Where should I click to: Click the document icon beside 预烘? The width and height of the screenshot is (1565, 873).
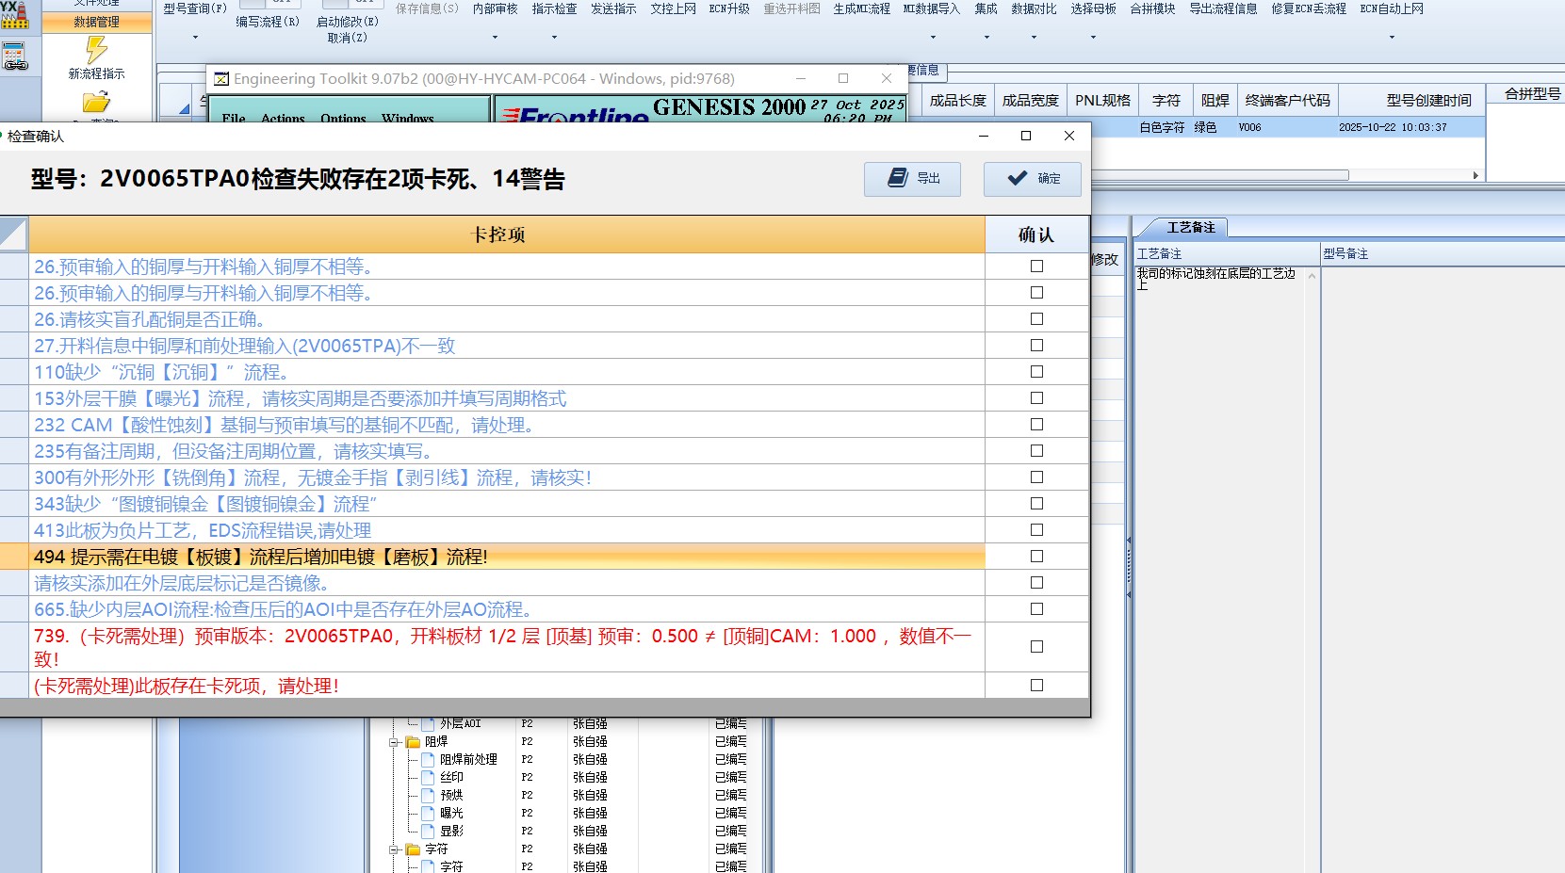(x=428, y=795)
